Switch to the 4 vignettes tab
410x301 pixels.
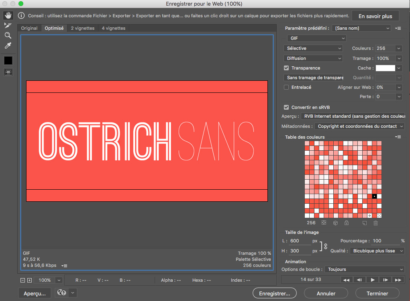coord(114,28)
